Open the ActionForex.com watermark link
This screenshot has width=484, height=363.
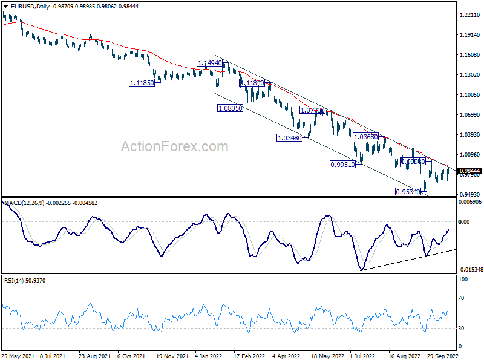(174, 146)
